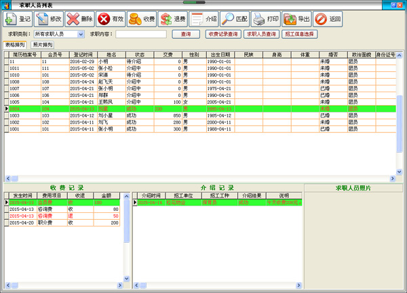Viewport: 407px width, 293px height.
Task: Click the 退费 (refund) toolbar button
Action: (x=172, y=19)
